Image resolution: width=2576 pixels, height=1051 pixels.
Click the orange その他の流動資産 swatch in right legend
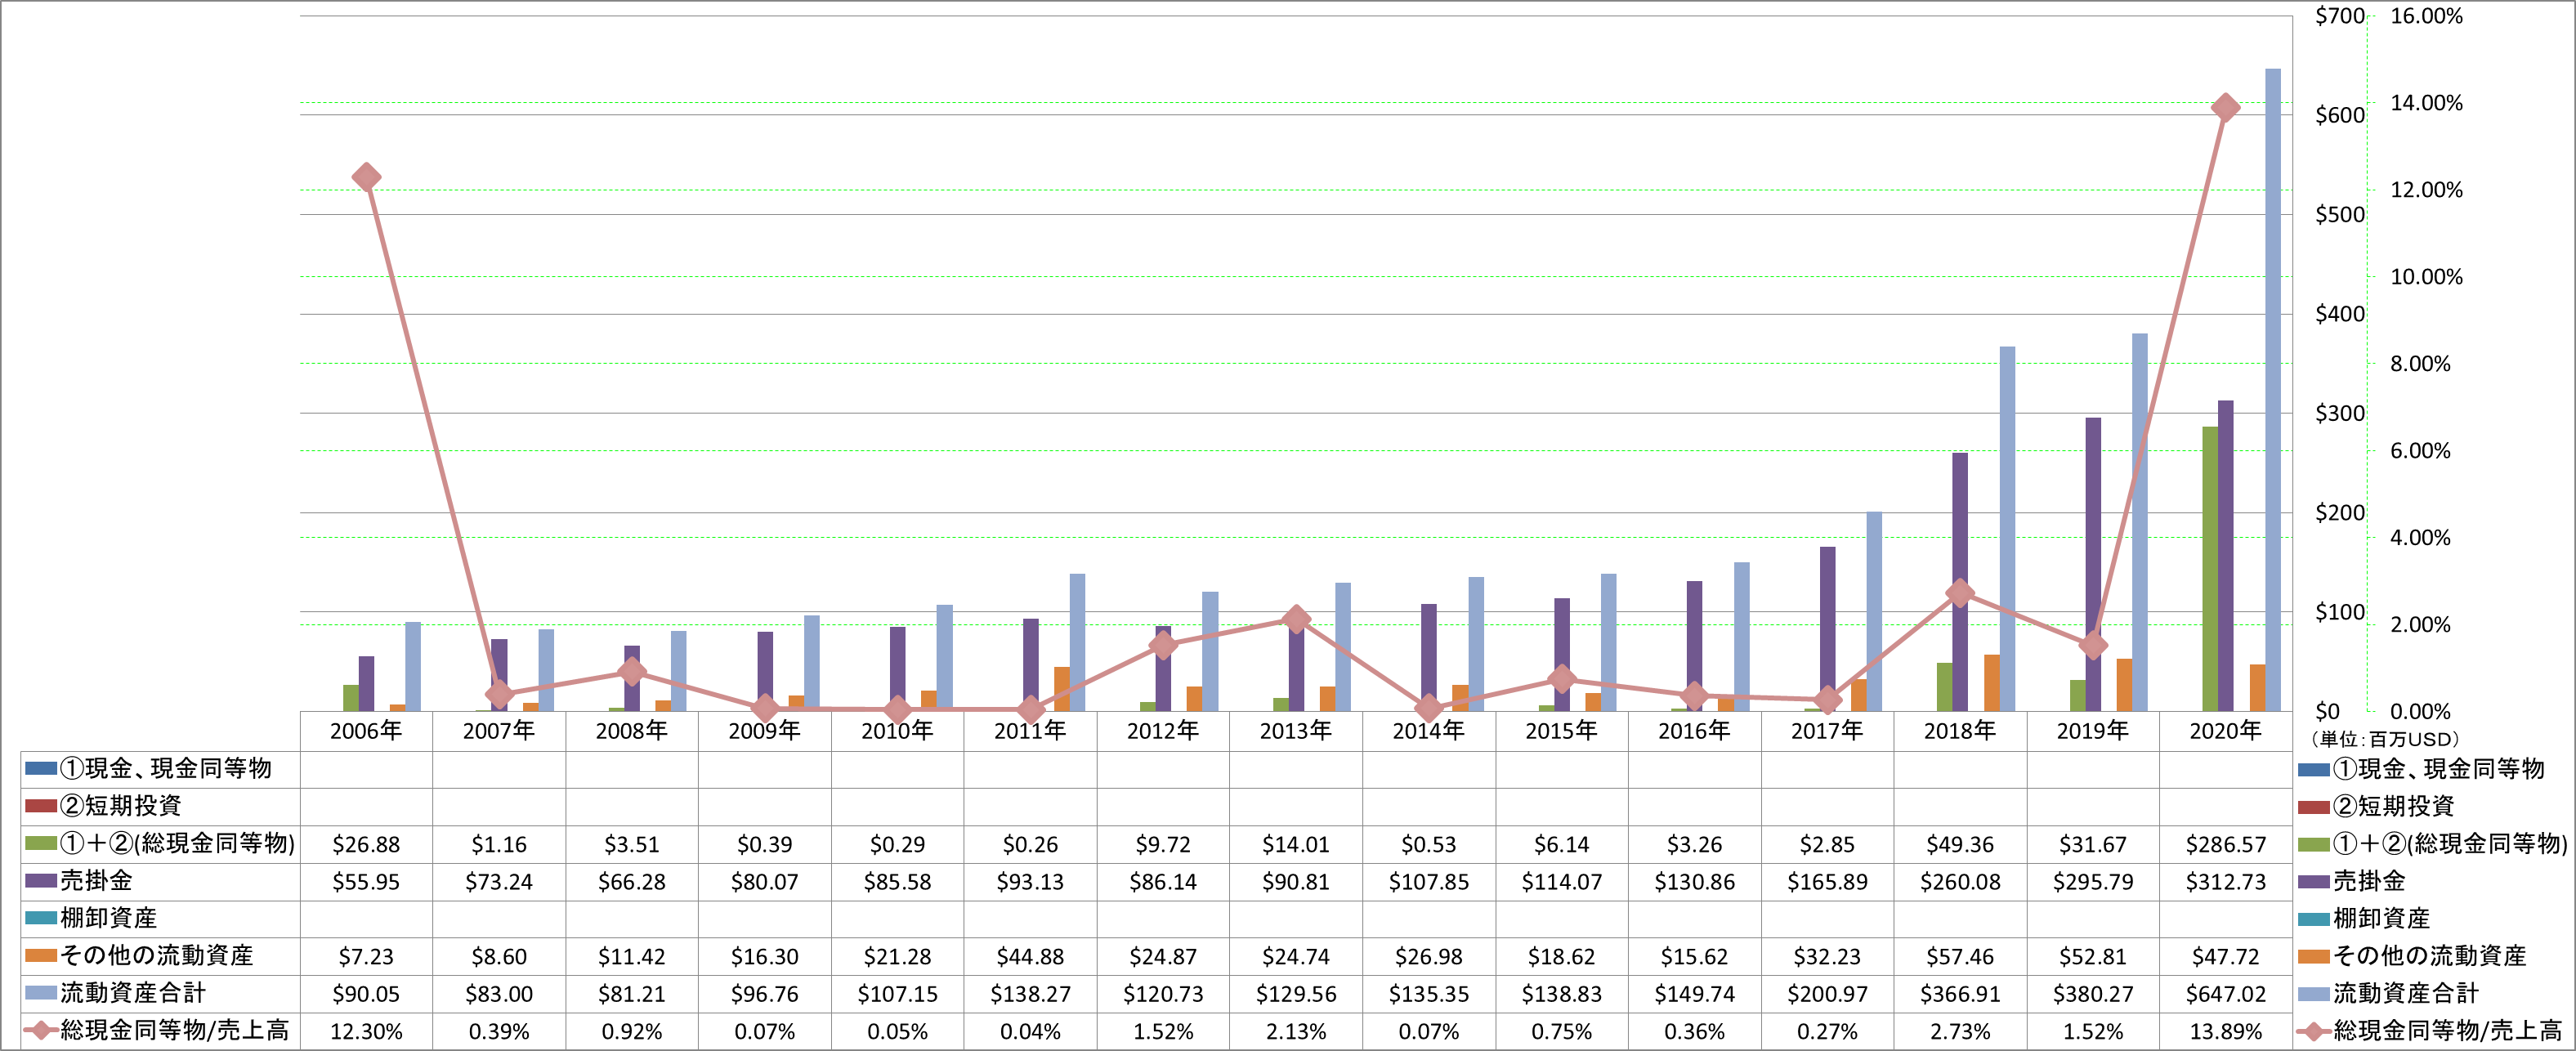click(2313, 956)
